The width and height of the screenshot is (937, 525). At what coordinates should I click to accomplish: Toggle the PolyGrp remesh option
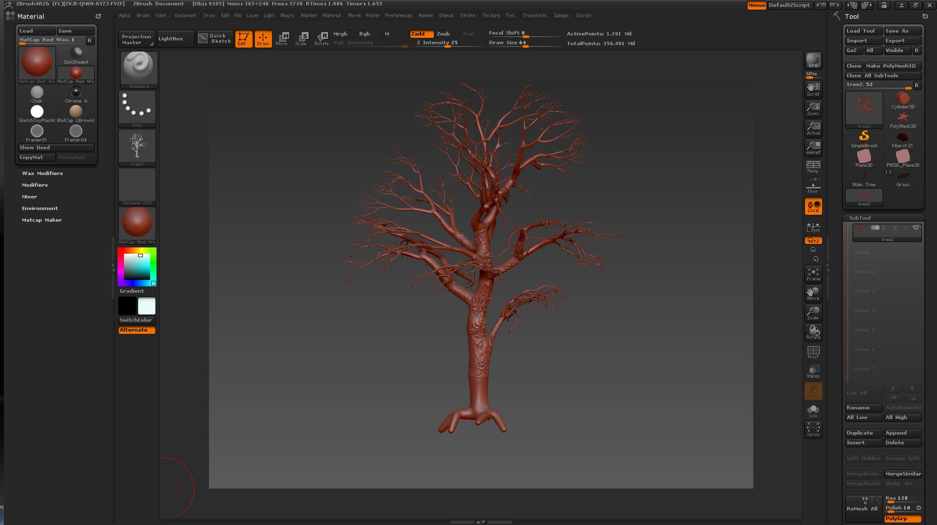tap(902, 519)
